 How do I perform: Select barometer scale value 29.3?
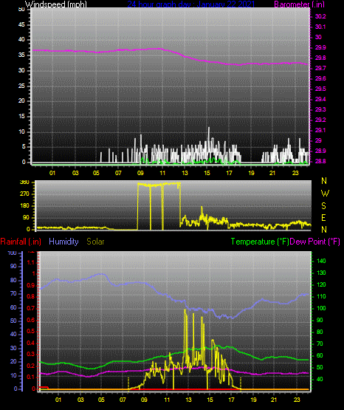(320, 109)
